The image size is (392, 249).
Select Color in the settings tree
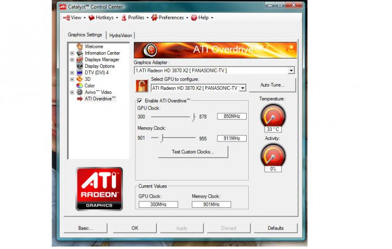click(x=89, y=86)
